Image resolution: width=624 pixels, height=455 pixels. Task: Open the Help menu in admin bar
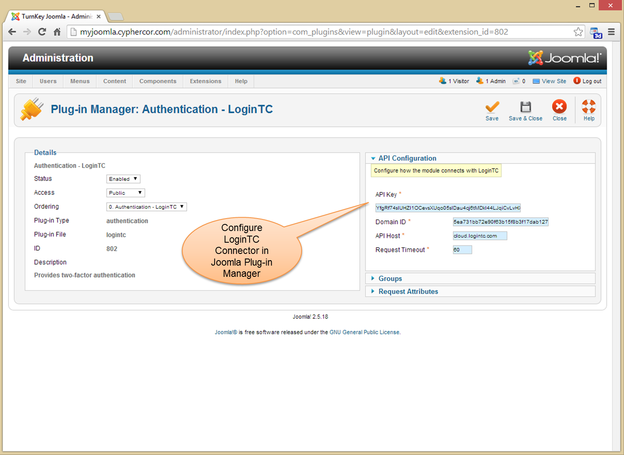click(241, 81)
